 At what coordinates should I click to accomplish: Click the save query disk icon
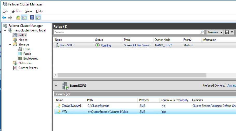coord(227,32)
